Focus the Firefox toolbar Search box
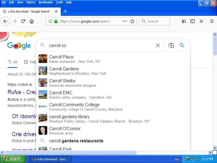This screenshot has width=217, height=163. [154, 21]
